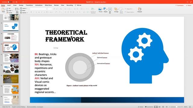Image resolution: width=193 pixels, height=108 pixels.
Task: Expand the New Slide dropdown arrow
Action: (x=19, y=9)
